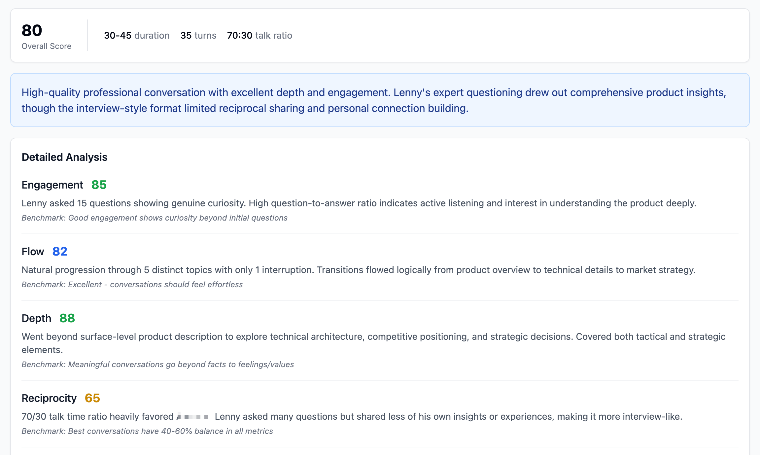This screenshot has width=760, height=455.
Task: Click the Depth benchmark note on feelings/values
Action: (158, 365)
